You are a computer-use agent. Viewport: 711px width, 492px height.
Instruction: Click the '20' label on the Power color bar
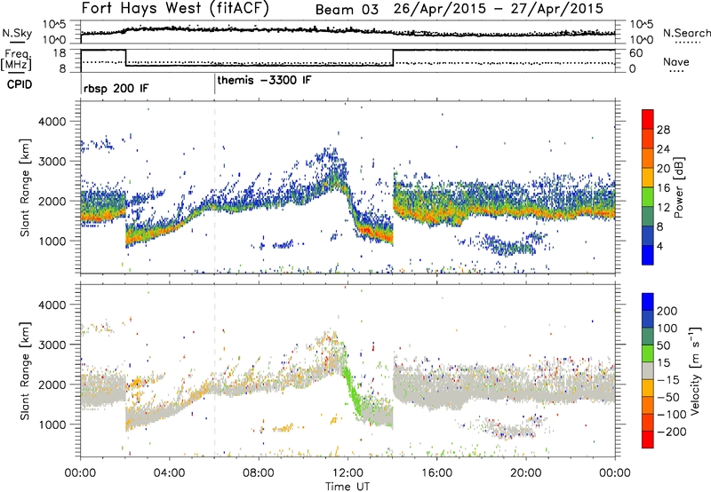coord(663,169)
